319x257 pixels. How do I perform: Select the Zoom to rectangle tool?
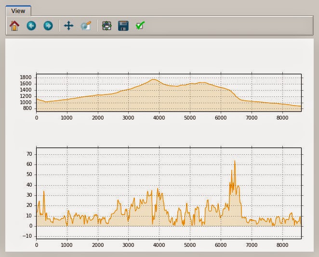point(86,26)
